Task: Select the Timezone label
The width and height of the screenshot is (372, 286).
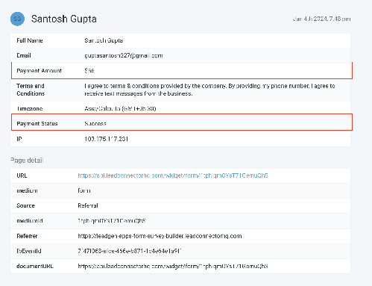Action: [30, 108]
